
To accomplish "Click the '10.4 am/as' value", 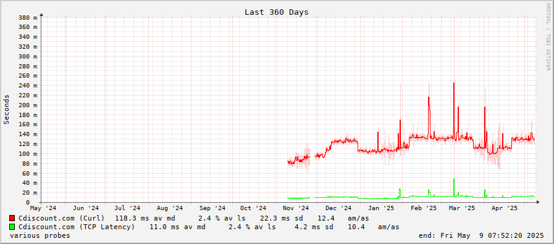I will coord(373,227).
